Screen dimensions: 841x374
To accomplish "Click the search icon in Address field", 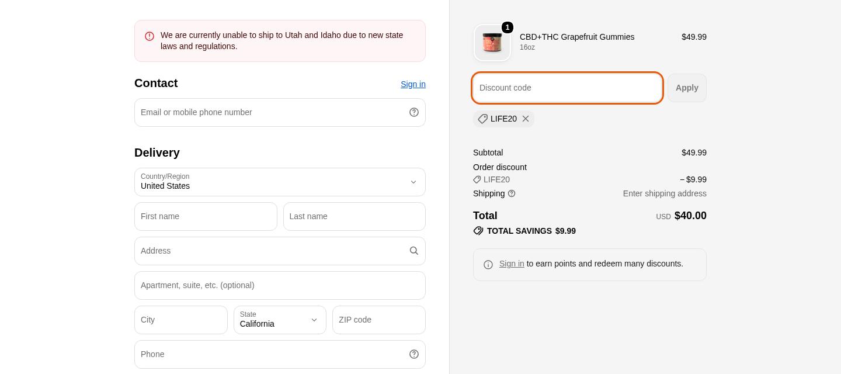I will click(414, 251).
